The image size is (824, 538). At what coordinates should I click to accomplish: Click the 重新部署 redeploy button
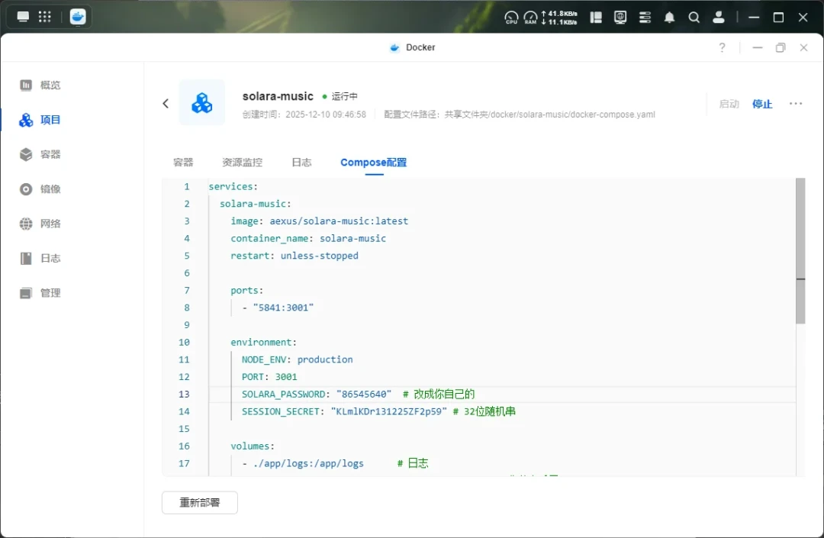point(200,503)
